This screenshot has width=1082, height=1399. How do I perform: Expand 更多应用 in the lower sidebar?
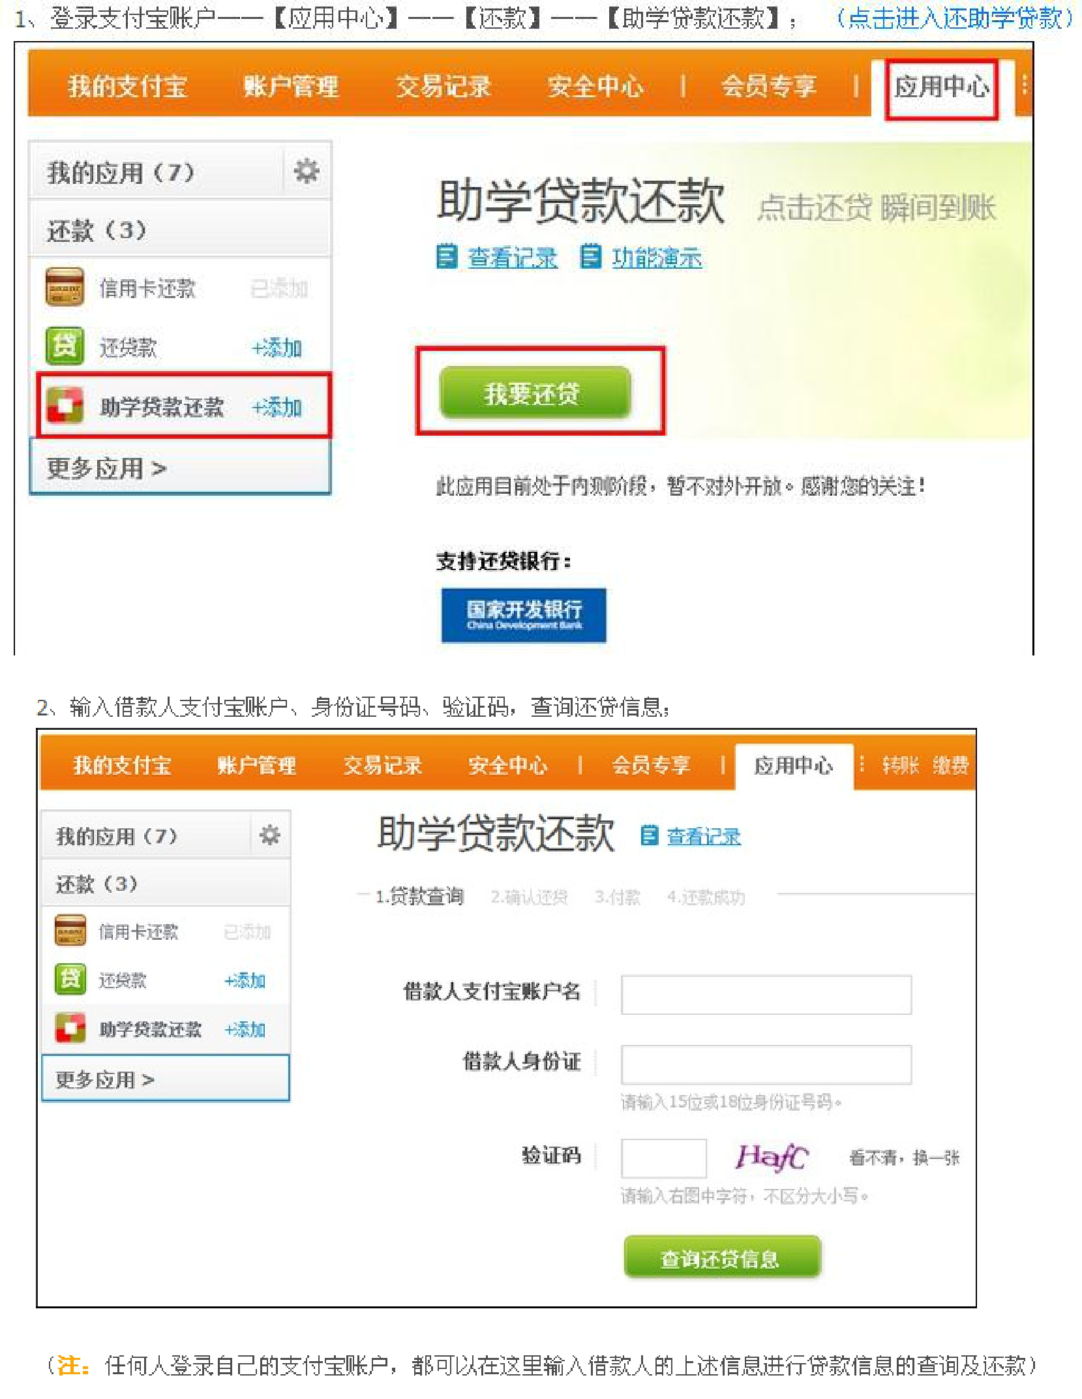click(x=104, y=1079)
